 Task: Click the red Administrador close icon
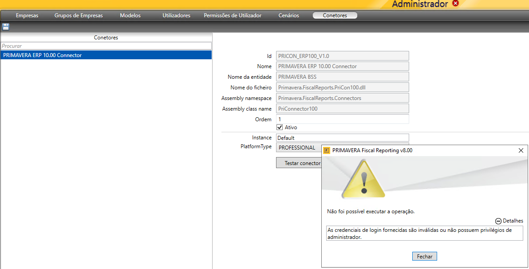tap(455, 4)
